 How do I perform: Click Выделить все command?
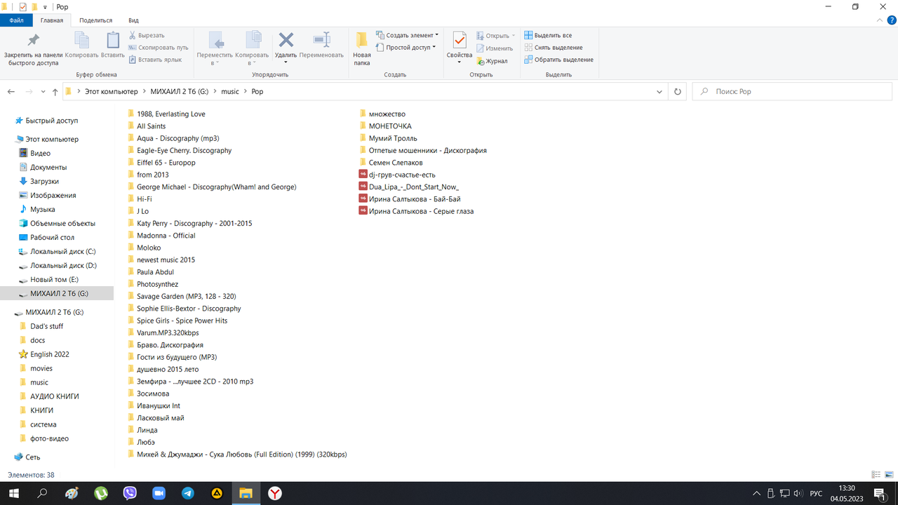pyautogui.click(x=548, y=35)
